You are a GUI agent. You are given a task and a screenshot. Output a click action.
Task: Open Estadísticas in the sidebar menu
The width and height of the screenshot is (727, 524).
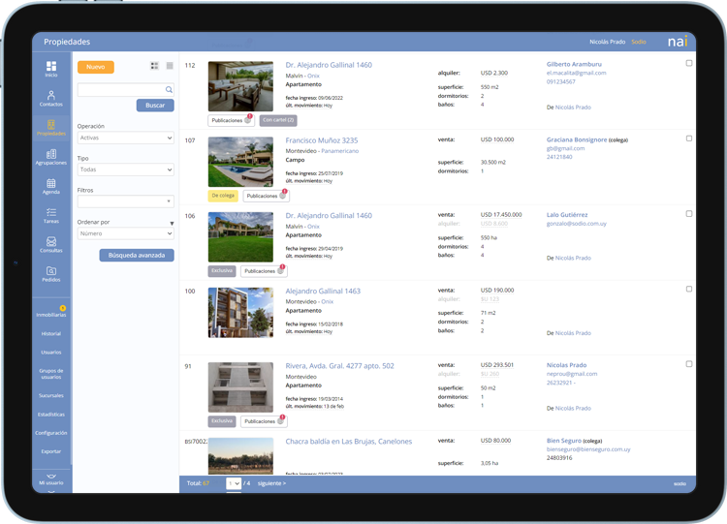tap(51, 415)
